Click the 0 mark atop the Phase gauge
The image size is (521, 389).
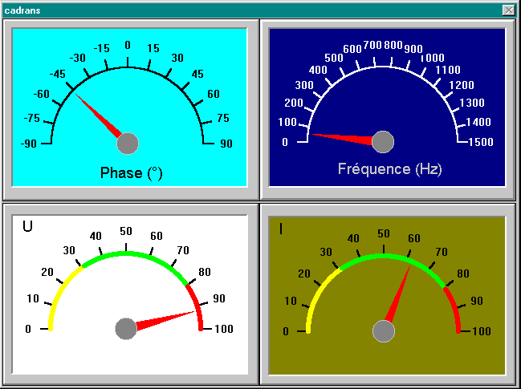tap(128, 45)
